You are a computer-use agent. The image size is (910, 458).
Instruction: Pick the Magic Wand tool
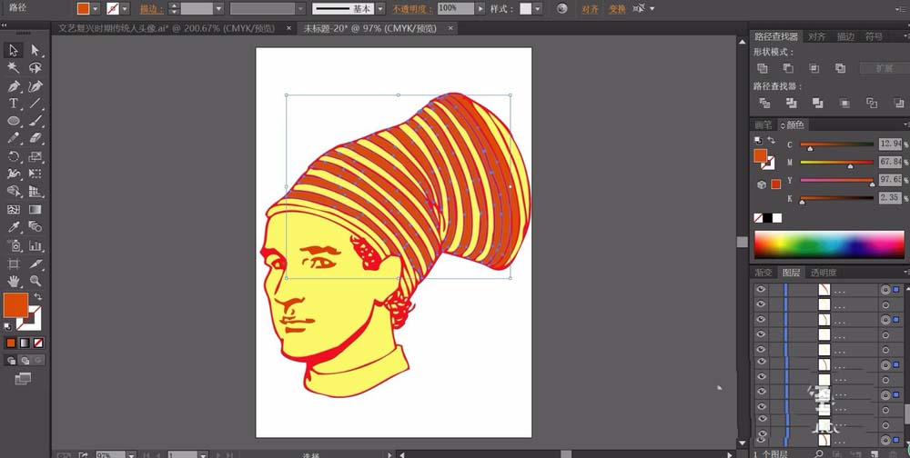(14, 68)
